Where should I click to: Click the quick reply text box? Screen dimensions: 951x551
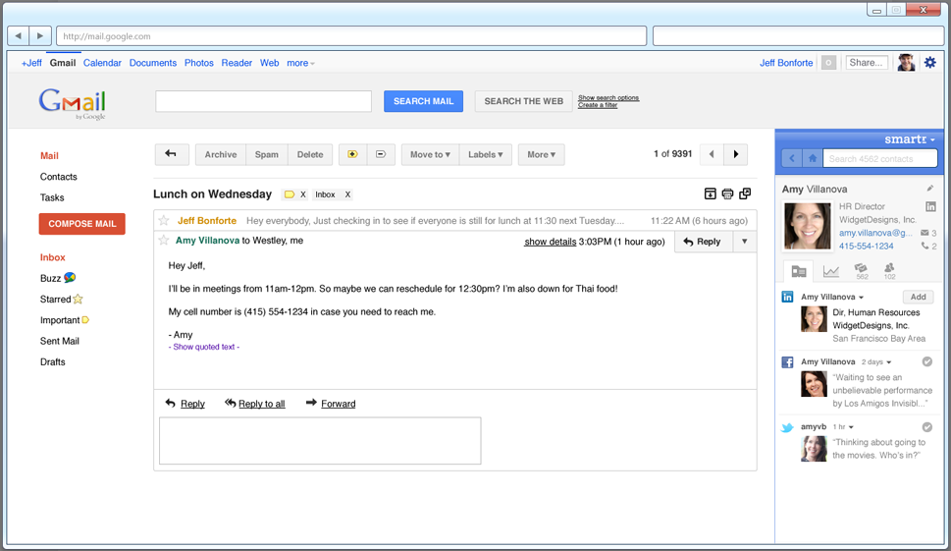320,441
